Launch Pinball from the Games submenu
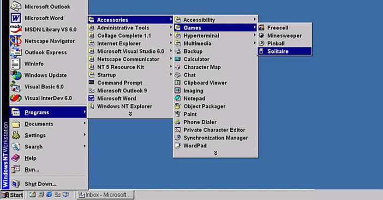Screen dimensions: 383x200 coord(285,43)
